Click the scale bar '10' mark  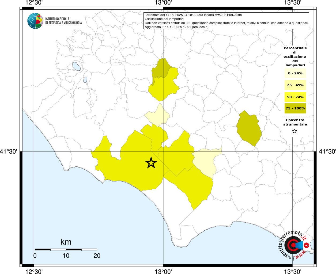tap(66, 256)
